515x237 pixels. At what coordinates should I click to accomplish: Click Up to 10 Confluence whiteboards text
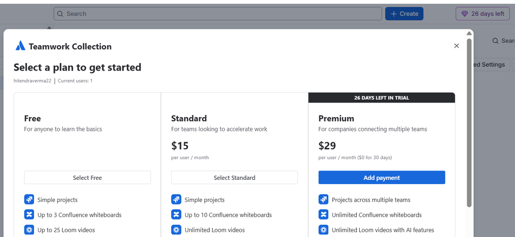coord(228,215)
